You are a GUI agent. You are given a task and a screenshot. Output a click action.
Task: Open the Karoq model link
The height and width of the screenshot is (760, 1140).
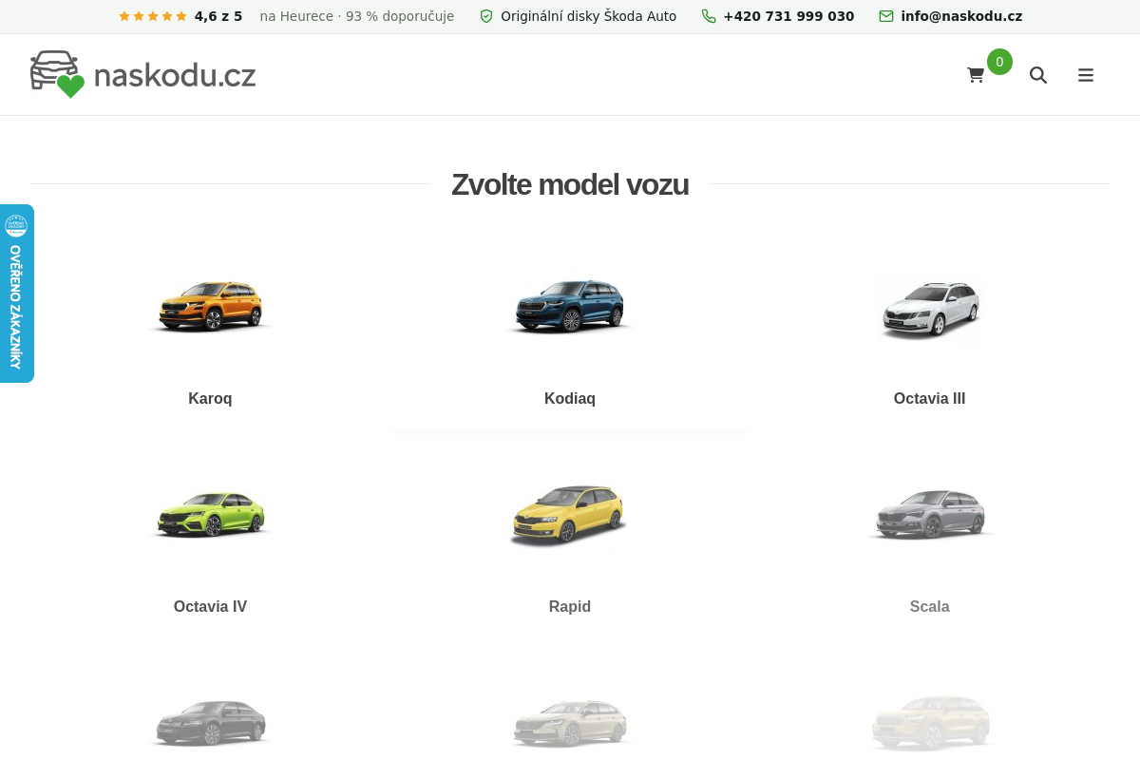[210, 399]
